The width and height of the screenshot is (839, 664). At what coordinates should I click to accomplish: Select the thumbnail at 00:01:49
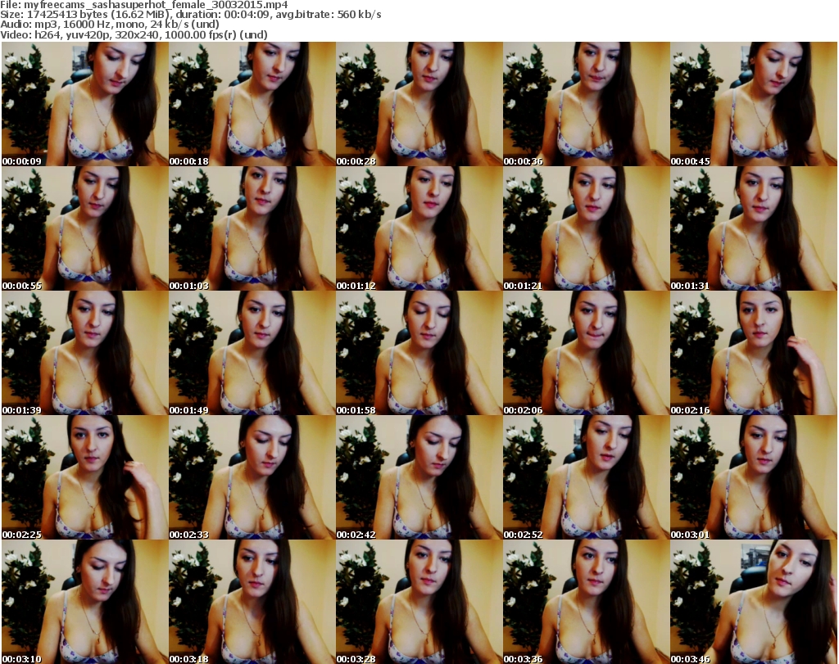tap(252, 354)
